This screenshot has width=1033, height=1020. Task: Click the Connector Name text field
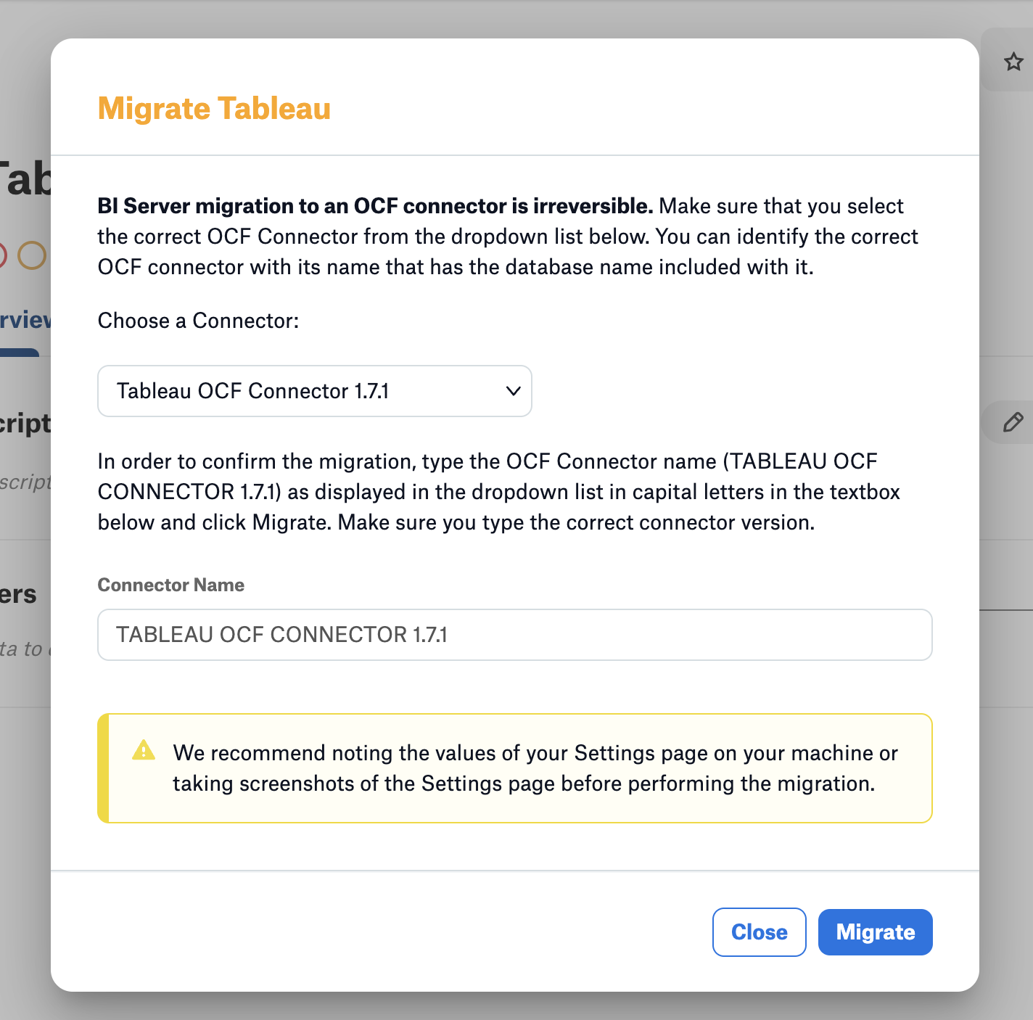[515, 635]
